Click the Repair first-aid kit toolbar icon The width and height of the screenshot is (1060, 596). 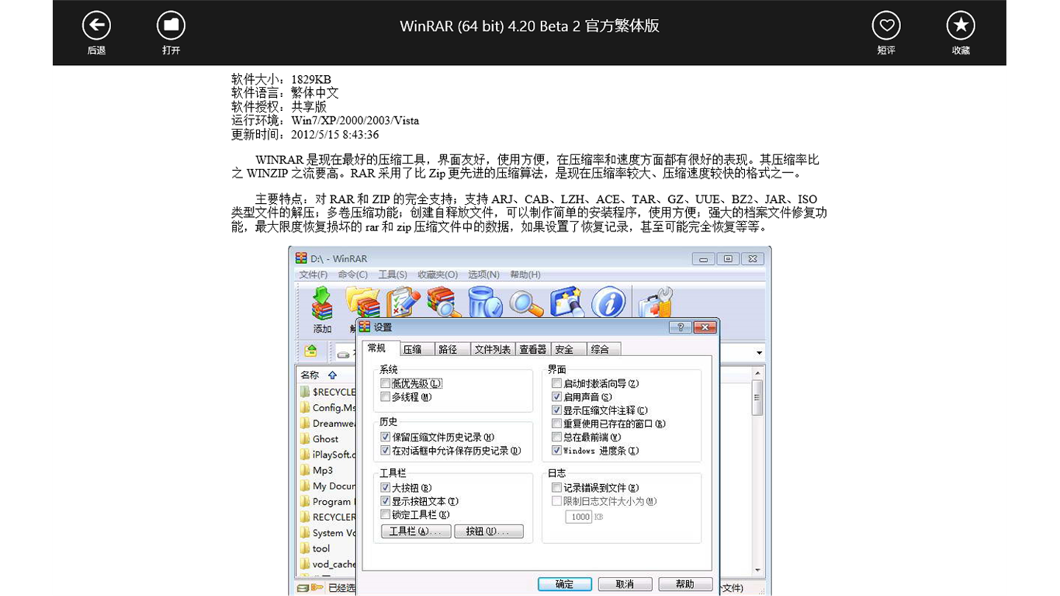[x=655, y=303]
